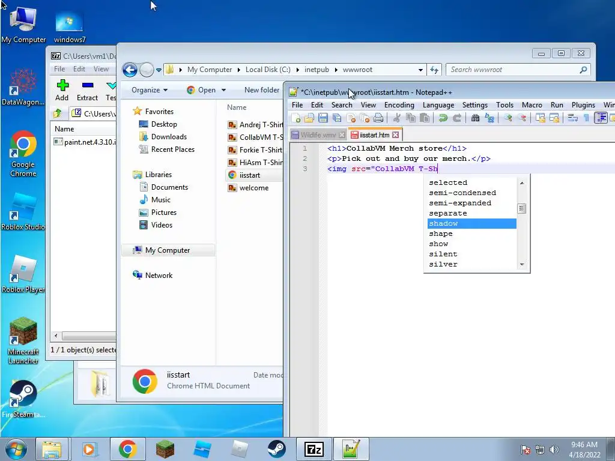Image resolution: width=615 pixels, height=461 pixels.
Task: Open Notepad++ Macro menu
Action: 532,104
